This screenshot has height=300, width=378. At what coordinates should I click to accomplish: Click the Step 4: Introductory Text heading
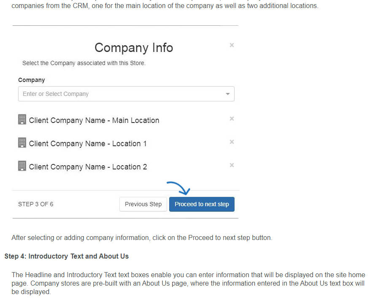pos(67,256)
